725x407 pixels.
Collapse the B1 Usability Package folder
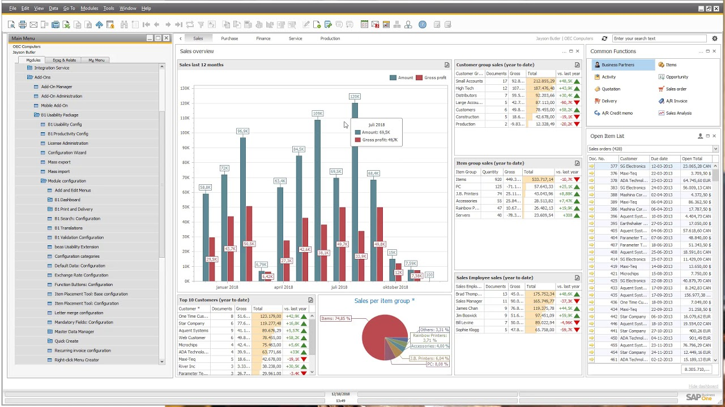pos(37,115)
